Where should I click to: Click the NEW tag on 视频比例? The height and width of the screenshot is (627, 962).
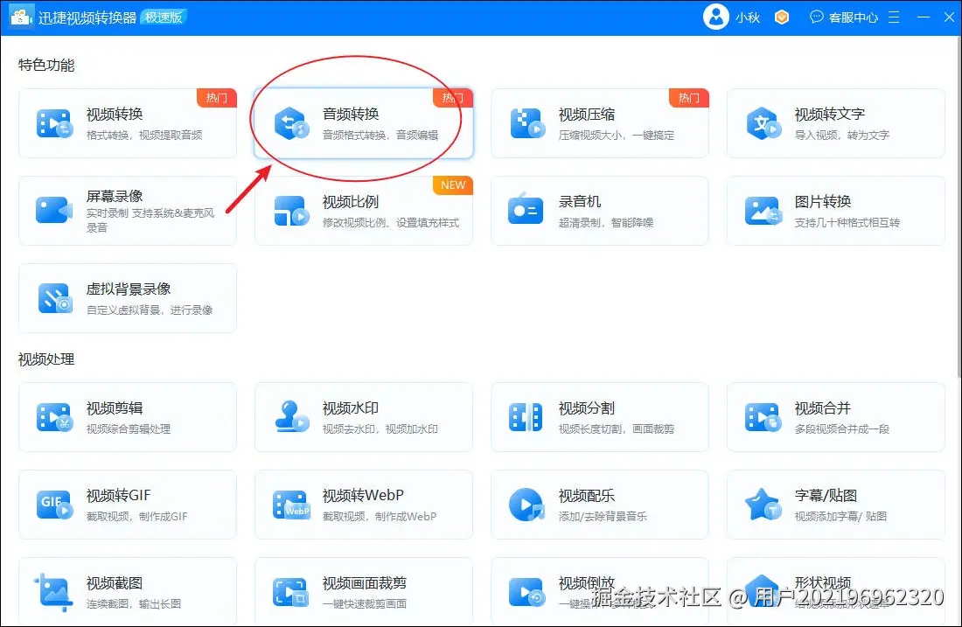453,185
